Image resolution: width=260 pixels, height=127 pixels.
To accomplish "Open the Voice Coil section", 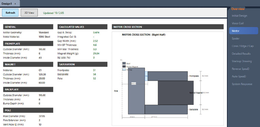I will tap(238, 23).
